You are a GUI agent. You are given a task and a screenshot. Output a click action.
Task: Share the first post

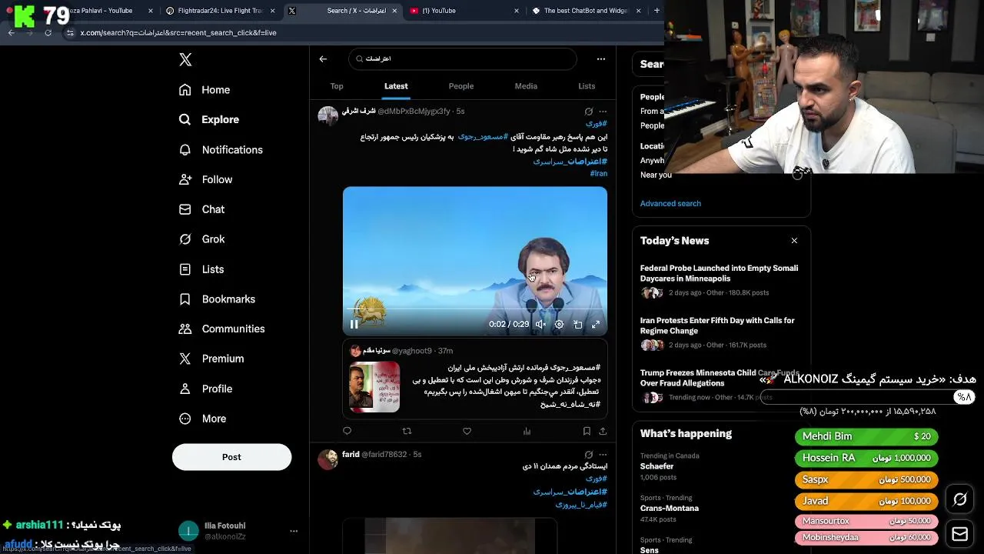[x=603, y=431]
